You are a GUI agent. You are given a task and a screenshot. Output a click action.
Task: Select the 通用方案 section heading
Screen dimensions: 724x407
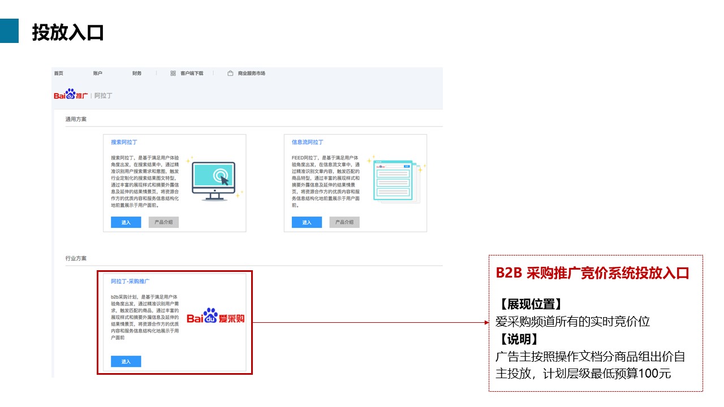(x=76, y=119)
